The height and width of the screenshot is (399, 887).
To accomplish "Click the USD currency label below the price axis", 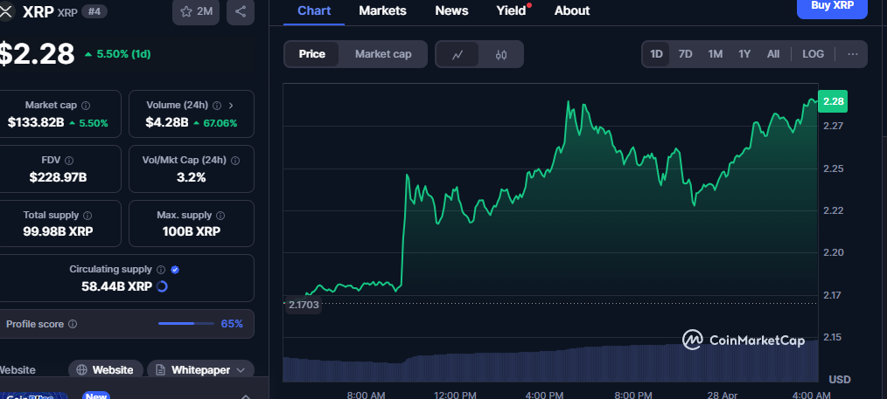I will point(840,380).
